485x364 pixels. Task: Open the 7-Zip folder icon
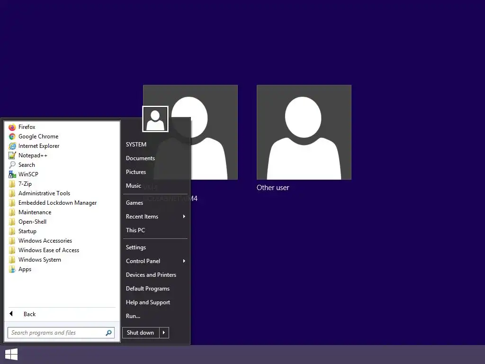(12, 184)
